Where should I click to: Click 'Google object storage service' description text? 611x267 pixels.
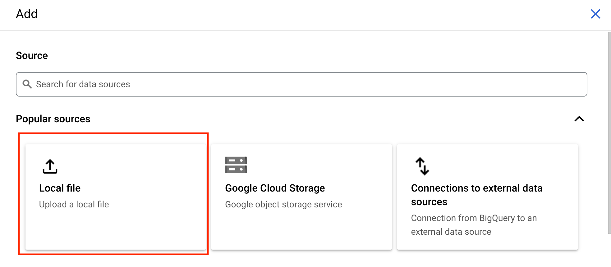(x=283, y=204)
